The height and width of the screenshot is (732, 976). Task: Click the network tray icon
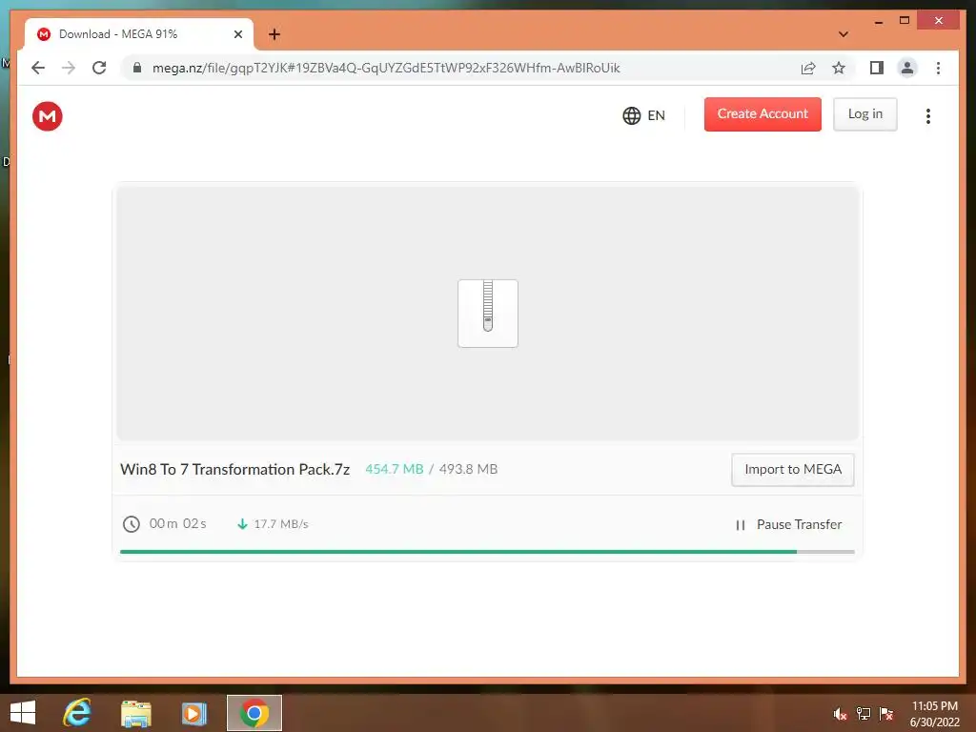pos(864,714)
